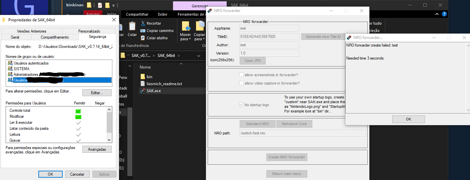Viewport: 470px width, 180px height.
Task: Click the Editar... permissions button
Action: pyautogui.click(x=97, y=92)
